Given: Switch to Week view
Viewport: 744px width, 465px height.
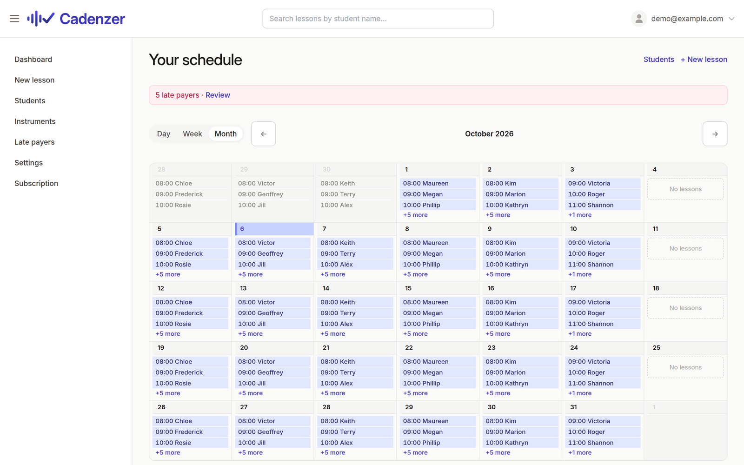Looking at the screenshot, I should [193, 134].
